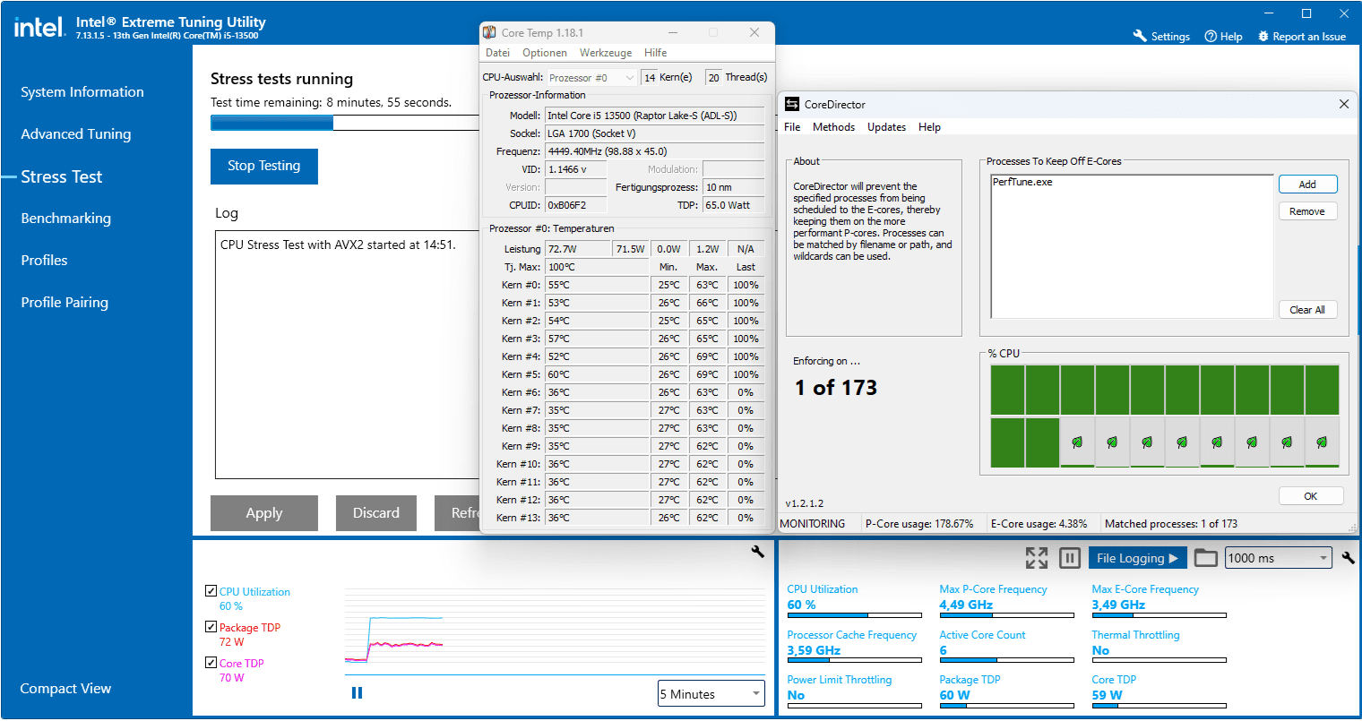Viewport: 1362px width, 721px height.
Task: Open the 1000 ms interval dropdown
Action: tap(1279, 558)
